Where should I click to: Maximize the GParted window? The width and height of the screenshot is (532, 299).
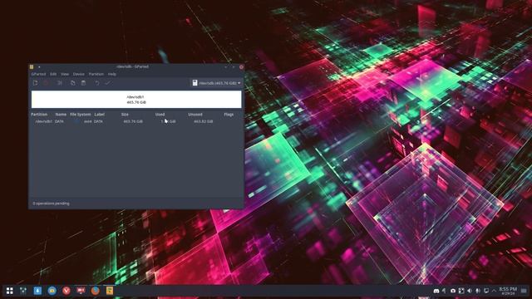234,66
